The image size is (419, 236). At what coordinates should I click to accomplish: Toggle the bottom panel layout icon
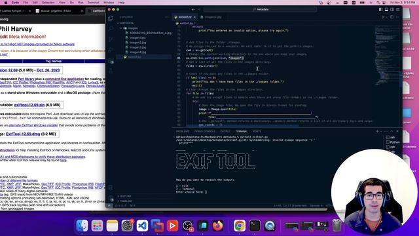pos(386,9)
